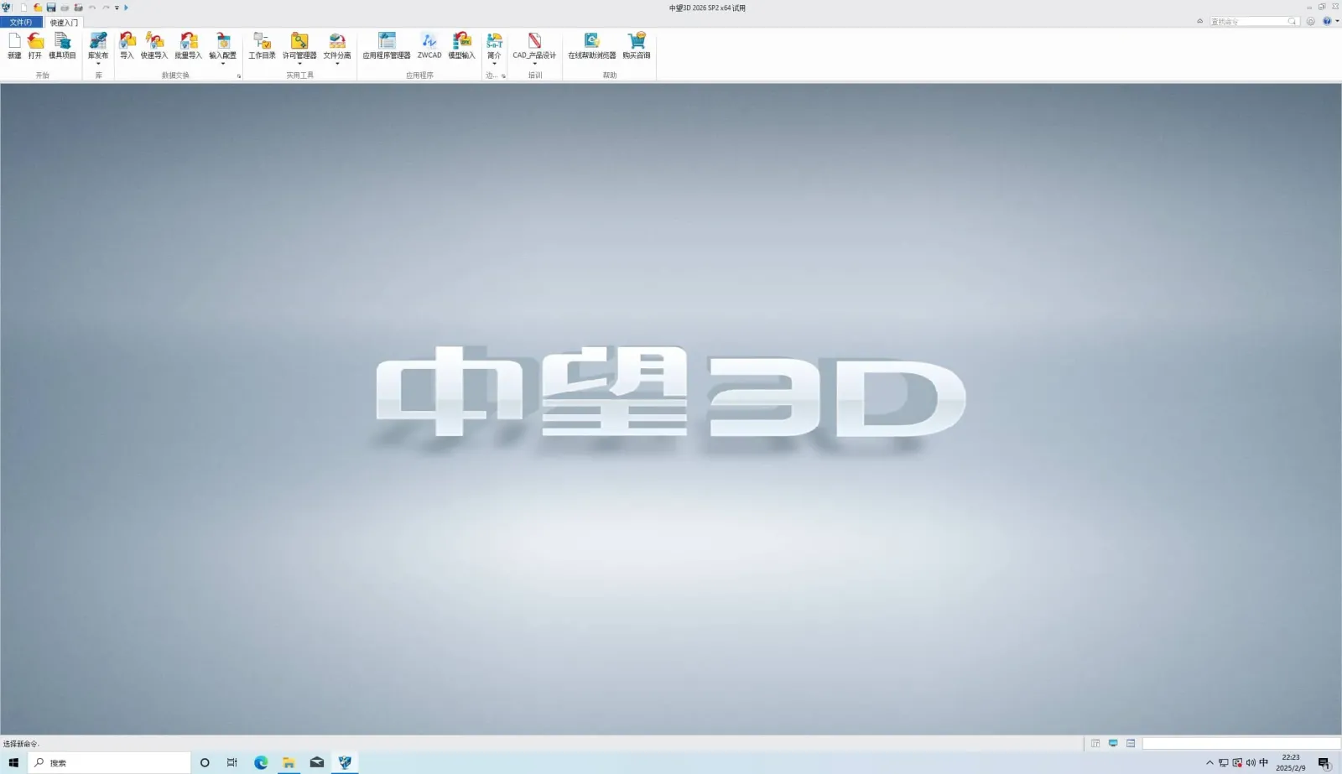
Task: Open the 输入配置 import settings icon
Action: [223, 40]
